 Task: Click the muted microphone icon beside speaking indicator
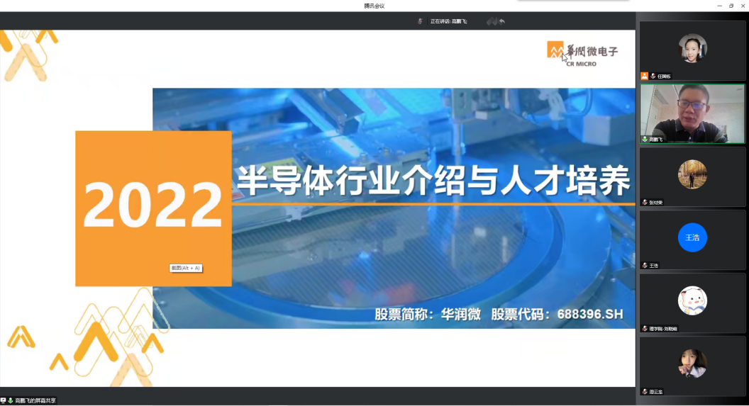[420, 21]
